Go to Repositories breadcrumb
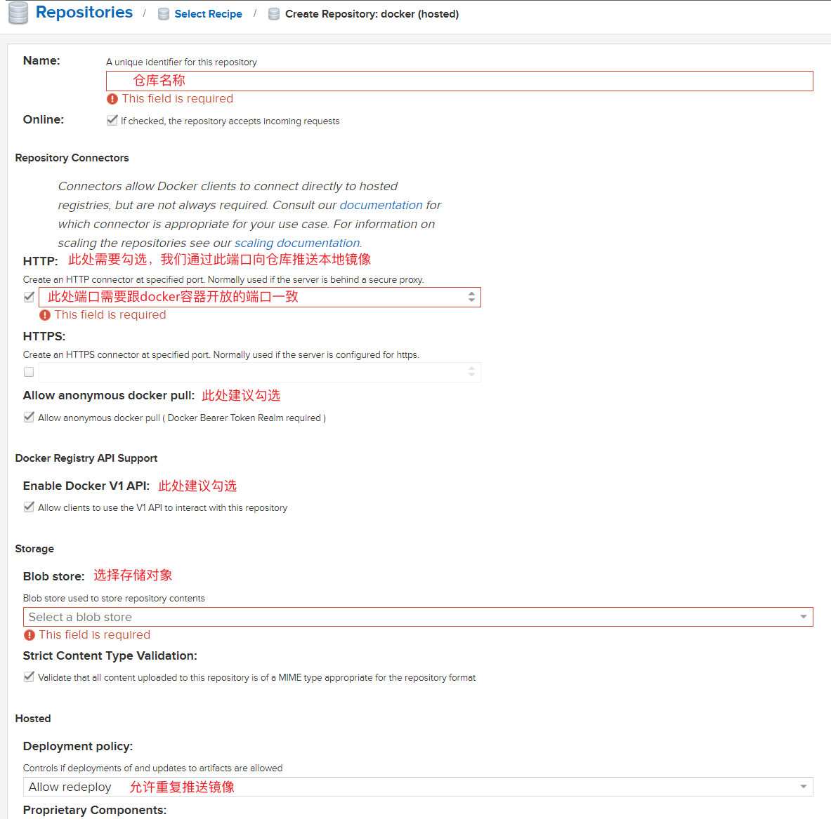The image size is (831, 819). pyautogui.click(x=84, y=13)
